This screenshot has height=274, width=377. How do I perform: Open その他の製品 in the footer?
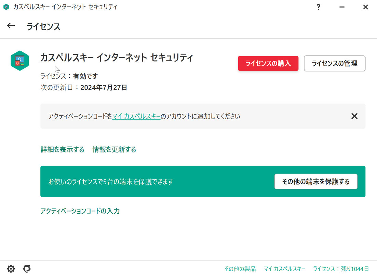(240, 269)
